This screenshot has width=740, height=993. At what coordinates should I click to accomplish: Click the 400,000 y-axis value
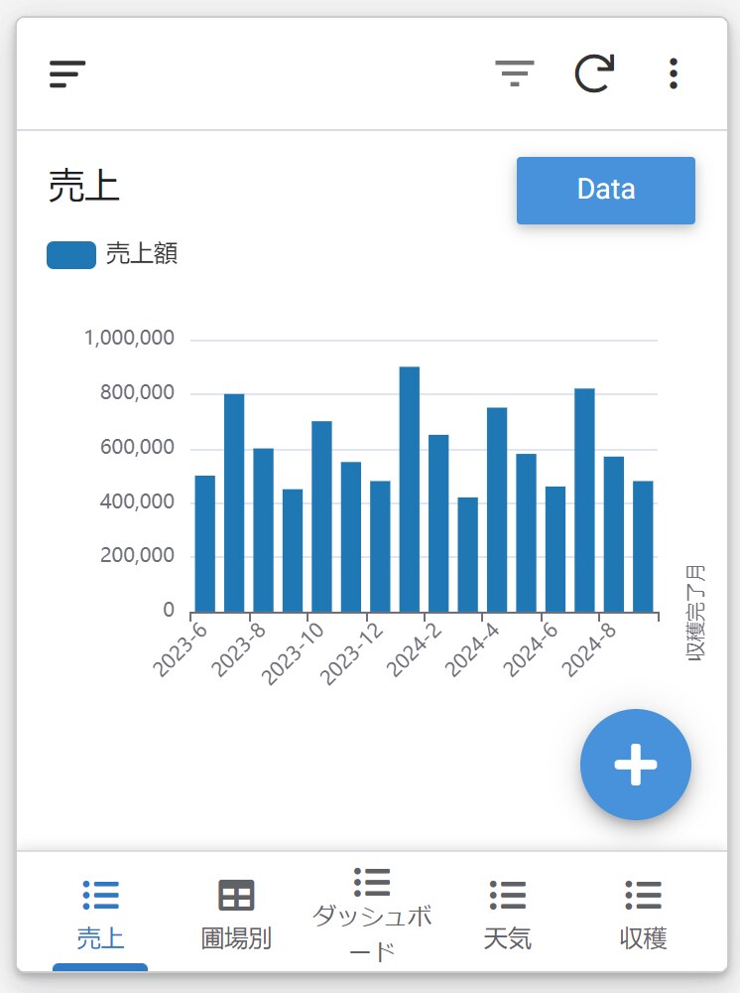pos(137,501)
